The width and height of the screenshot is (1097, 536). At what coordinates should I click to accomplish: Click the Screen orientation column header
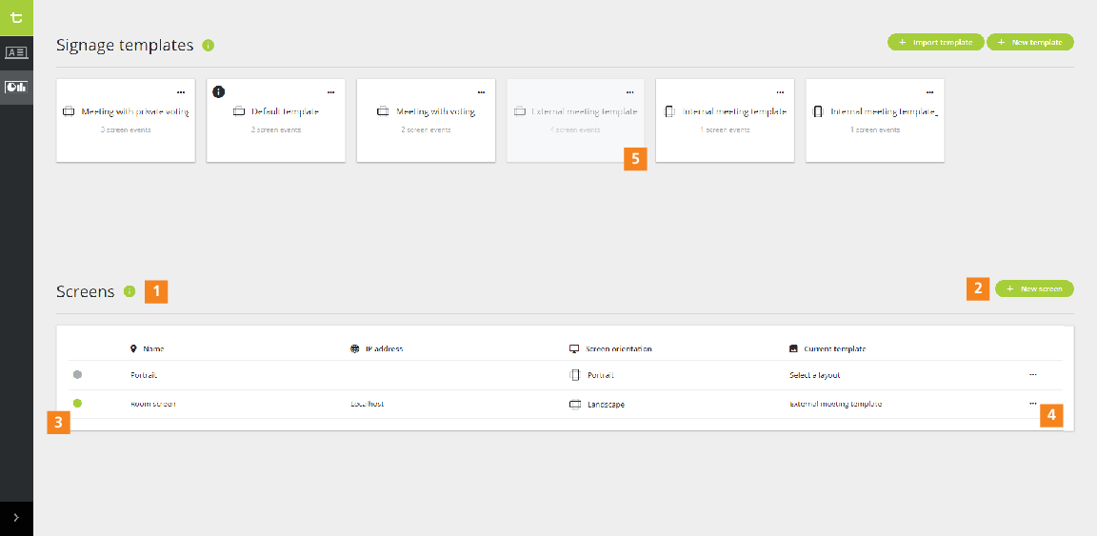[619, 348]
